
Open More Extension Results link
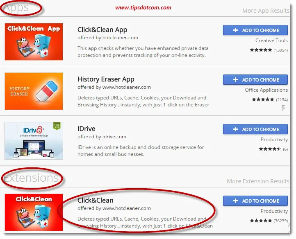point(258,181)
